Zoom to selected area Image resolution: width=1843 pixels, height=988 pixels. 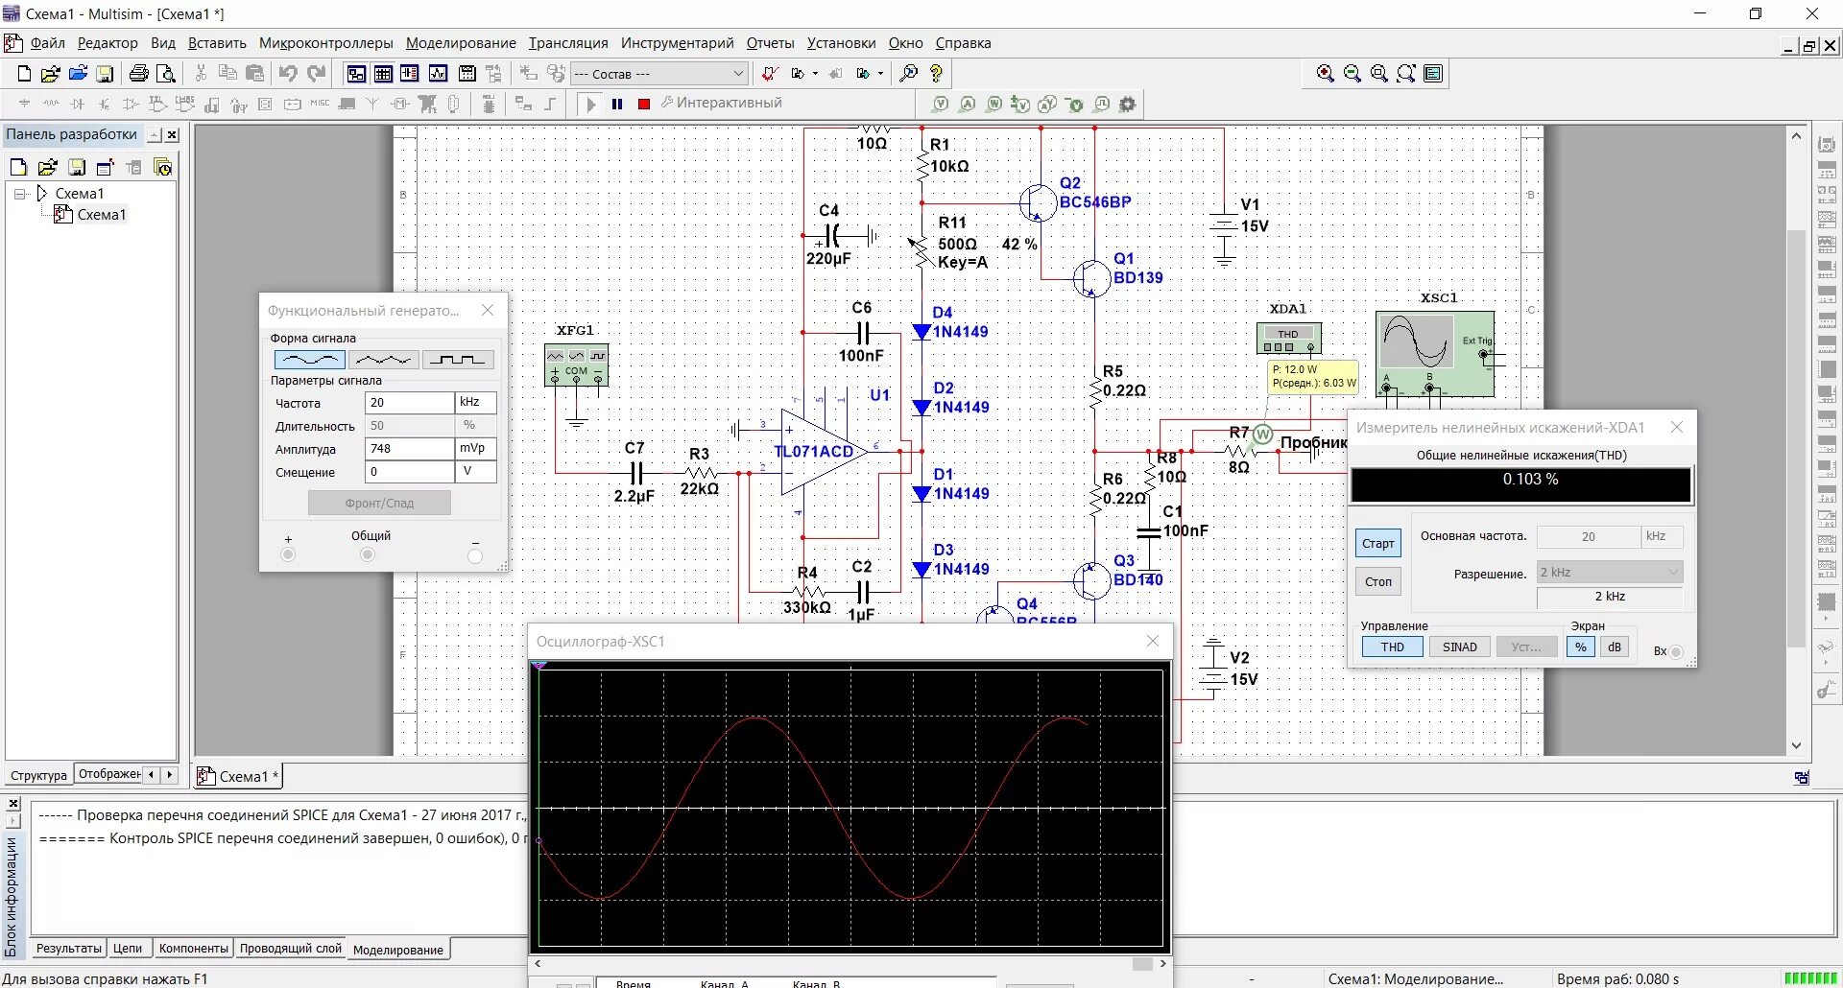click(x=1379, y=74)
